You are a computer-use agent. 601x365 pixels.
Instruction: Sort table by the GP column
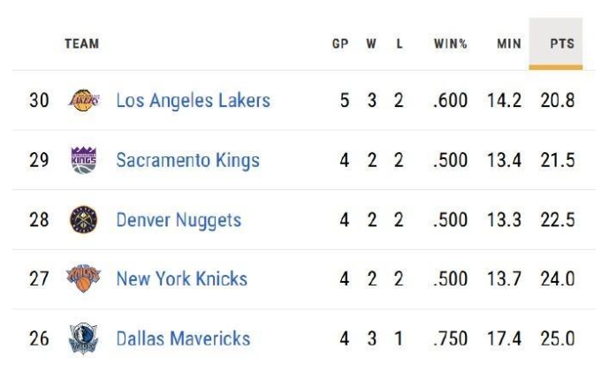click(x=340, y=43)
